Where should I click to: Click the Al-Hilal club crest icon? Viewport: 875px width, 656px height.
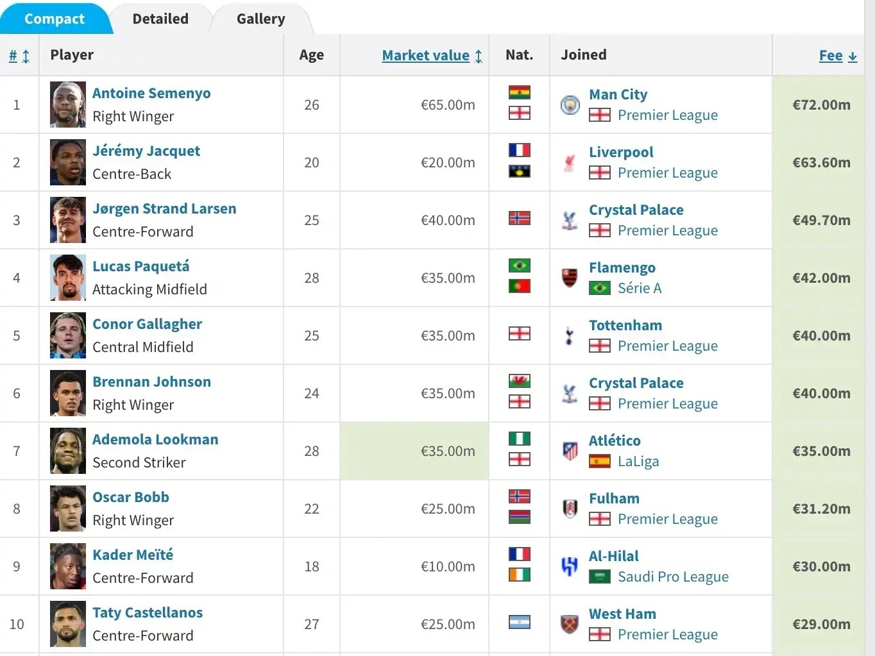click(x=570, y=566)
